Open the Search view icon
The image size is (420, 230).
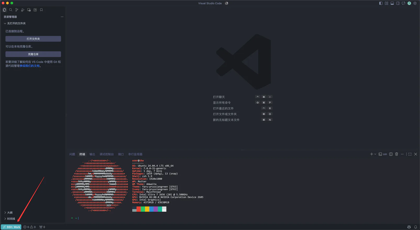[x=11, y=10]
